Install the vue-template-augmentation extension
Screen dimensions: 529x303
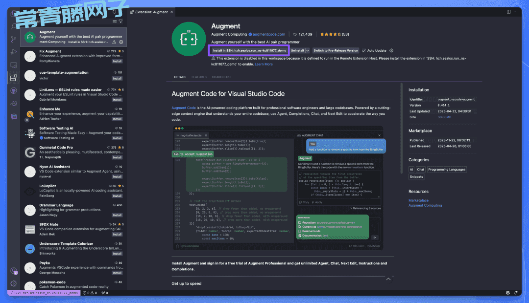point(117,79)
